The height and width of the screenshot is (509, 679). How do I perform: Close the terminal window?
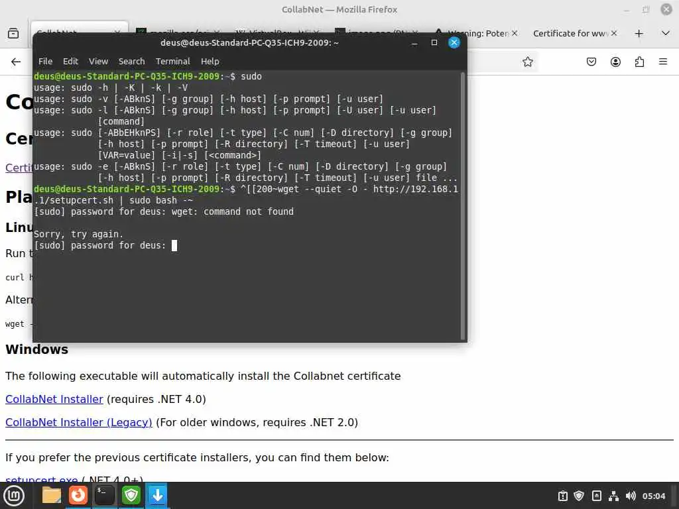pyautogui.click(x=454, y=42)
